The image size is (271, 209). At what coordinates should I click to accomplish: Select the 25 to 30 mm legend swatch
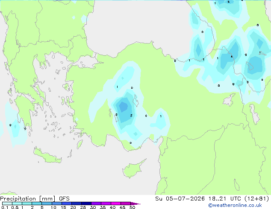86,203
